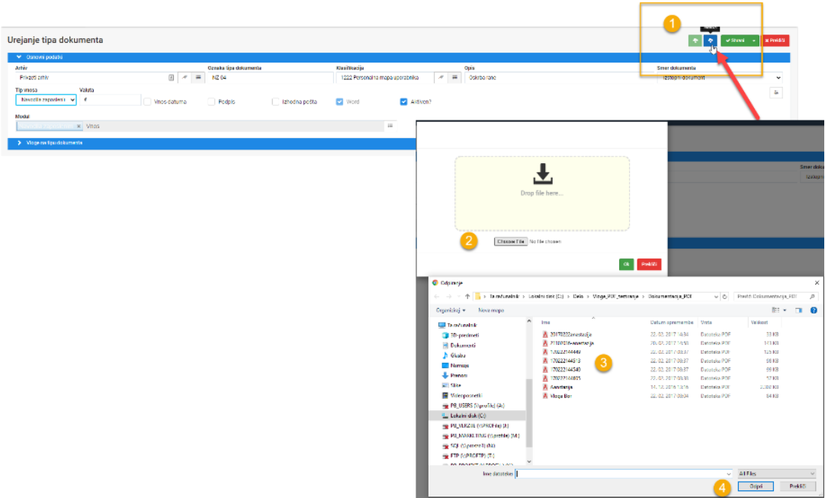Enable the Izhodna pošta checkbox
The width and height of the screenshot is (825, 498).
click(276, 101)
